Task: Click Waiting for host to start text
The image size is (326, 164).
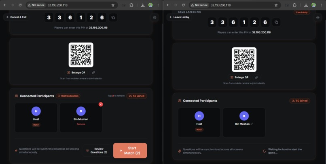Action: [285, 151]
